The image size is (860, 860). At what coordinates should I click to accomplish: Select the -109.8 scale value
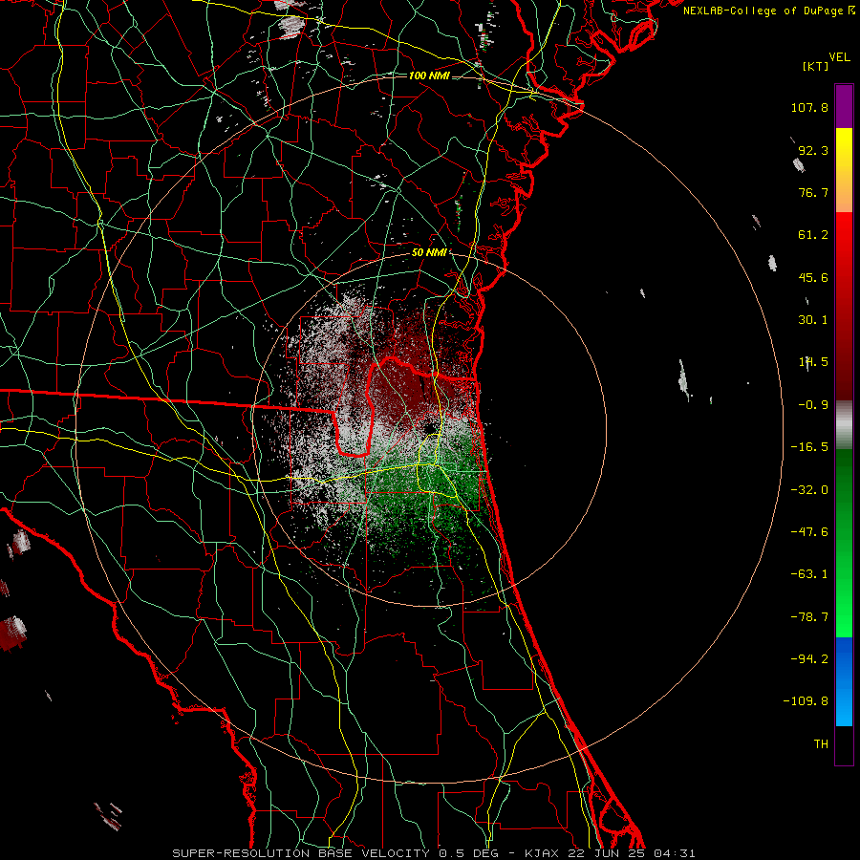pos(806,701)
